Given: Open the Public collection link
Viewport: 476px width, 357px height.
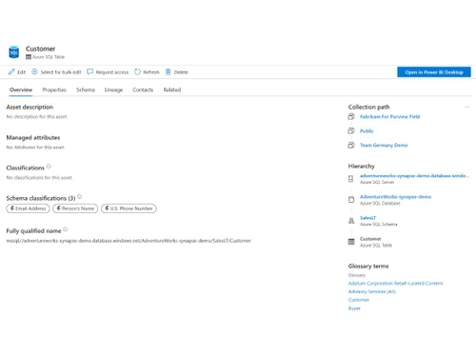Looking at the screenshot, I should coord(367,130).
